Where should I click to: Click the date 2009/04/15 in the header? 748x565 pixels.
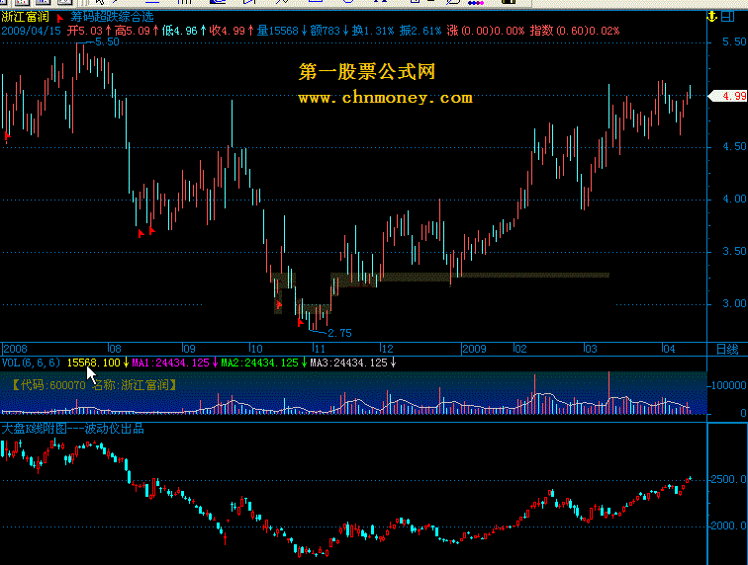point(31,31)
